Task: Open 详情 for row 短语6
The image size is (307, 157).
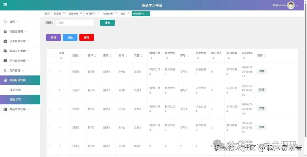Action: [x=262, y=71]
